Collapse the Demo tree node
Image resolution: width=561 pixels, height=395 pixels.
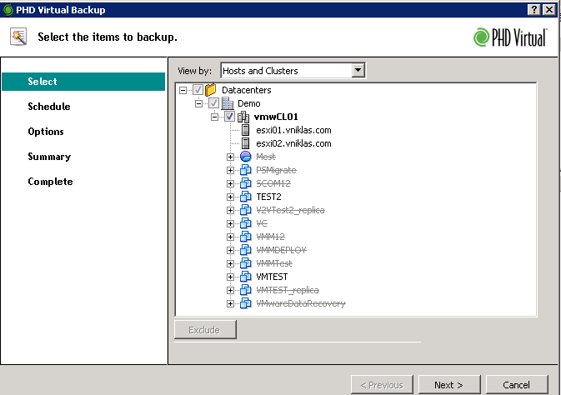(x=198, y=104)
